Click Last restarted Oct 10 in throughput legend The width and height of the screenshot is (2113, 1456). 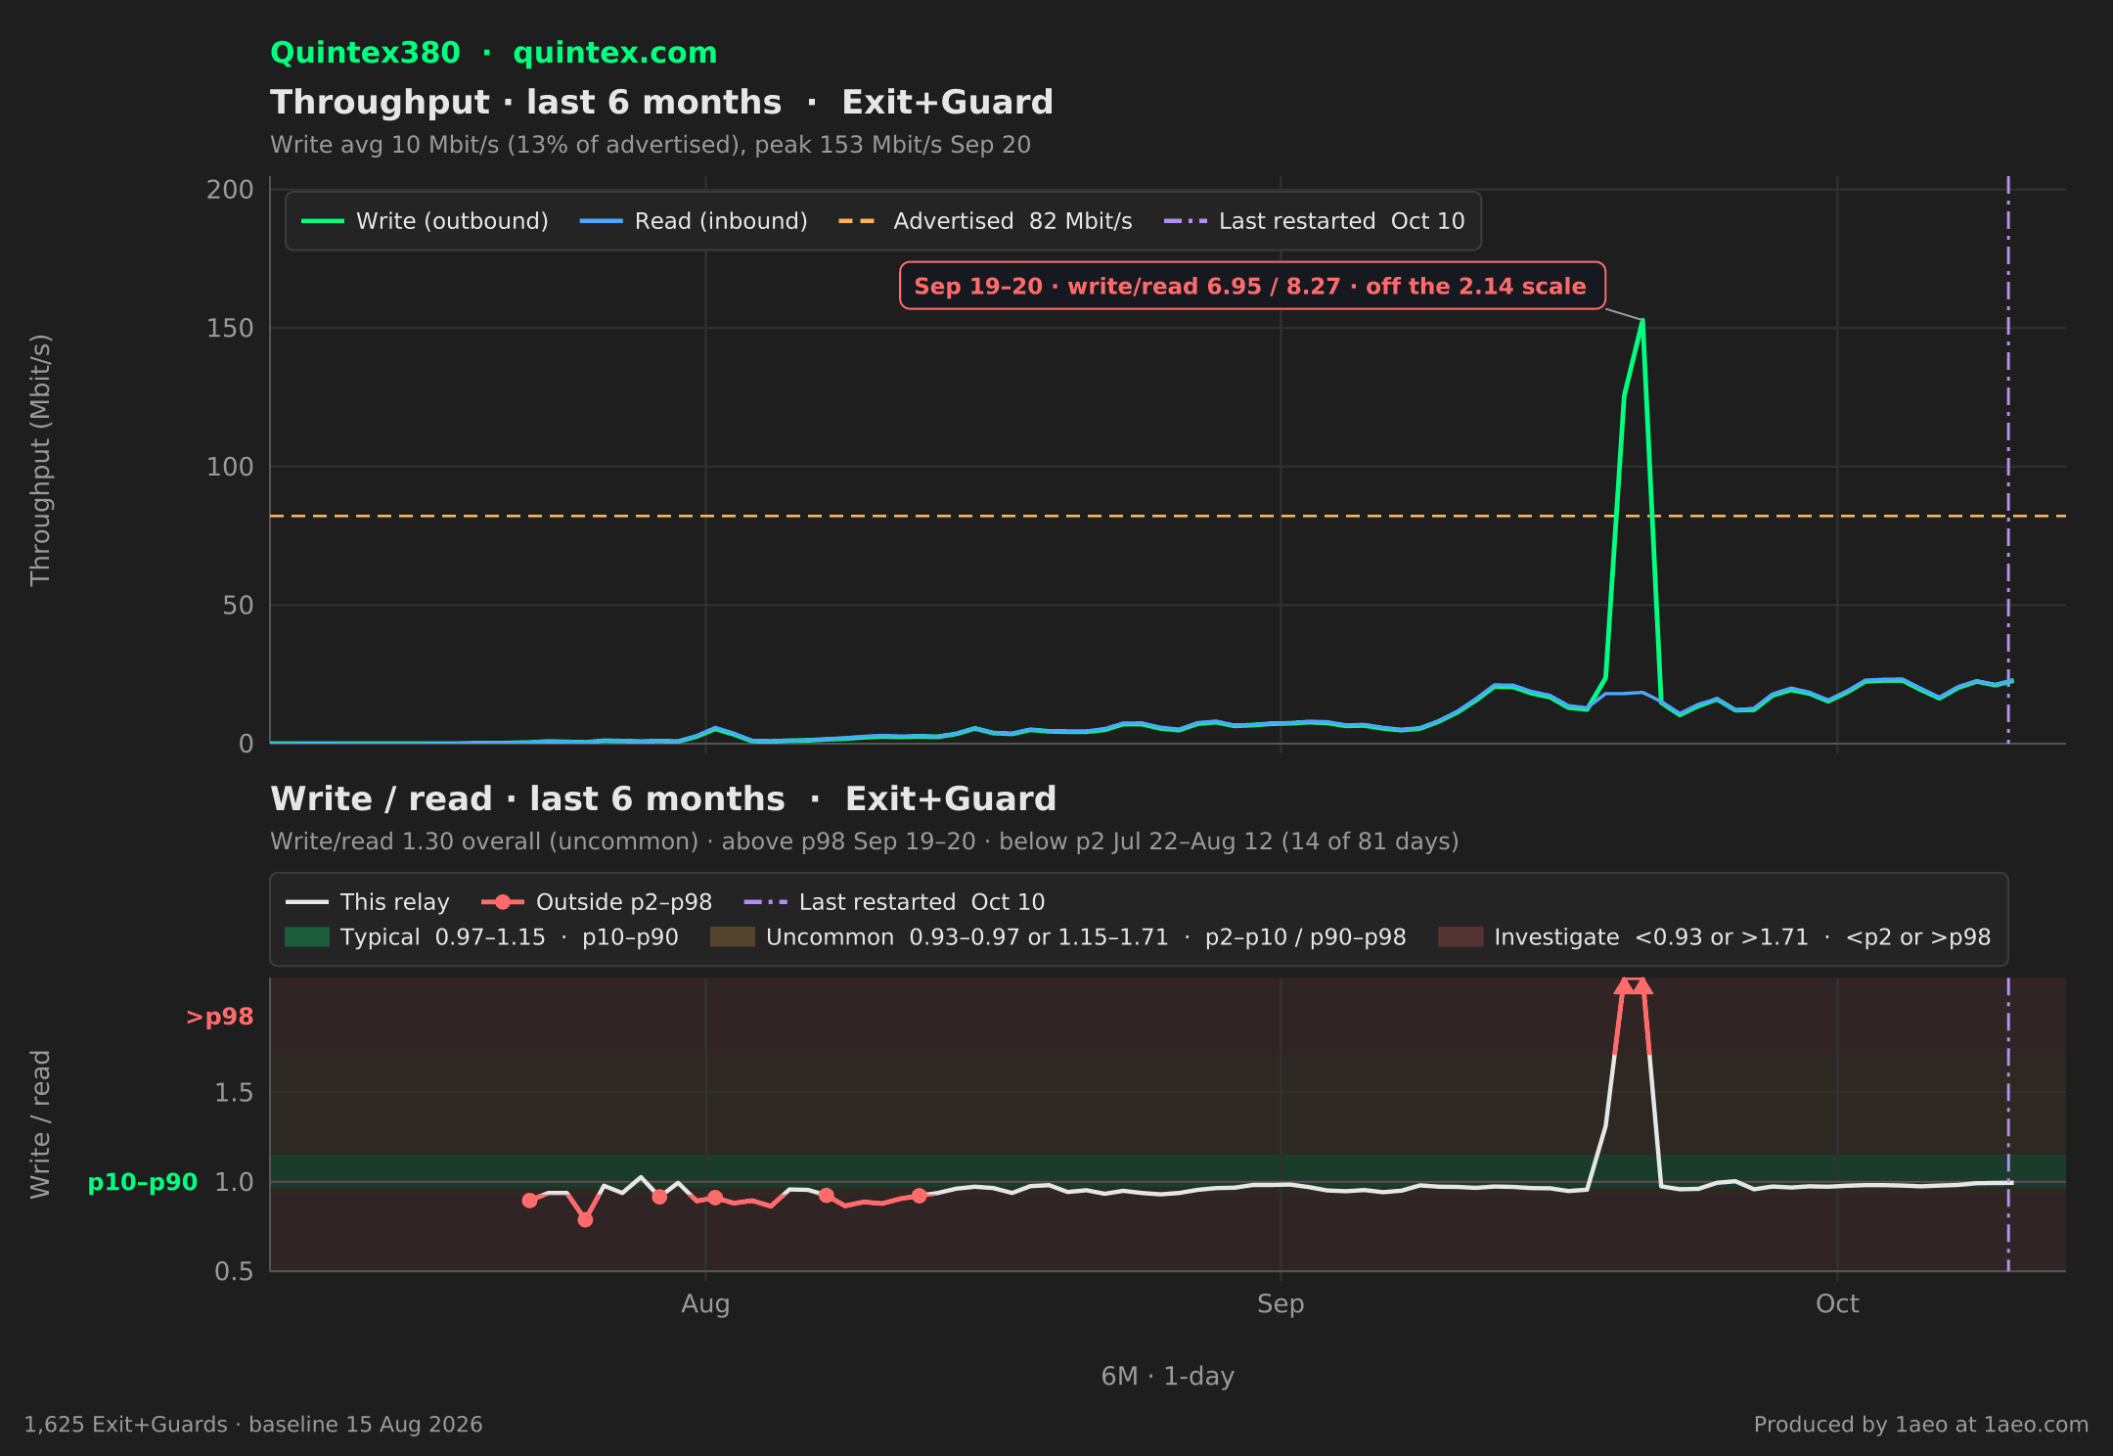(x=1315, y=221)
